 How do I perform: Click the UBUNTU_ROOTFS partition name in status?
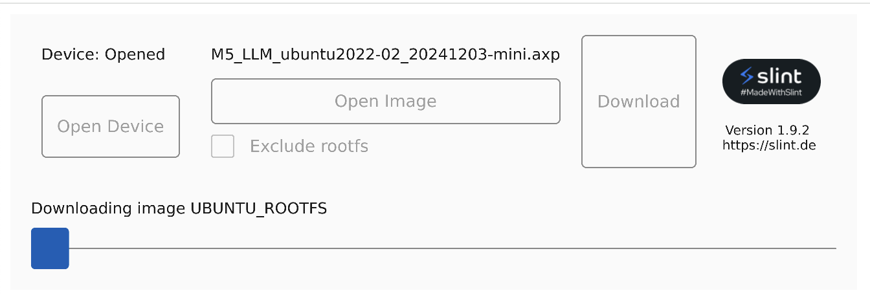coord(258,208)
